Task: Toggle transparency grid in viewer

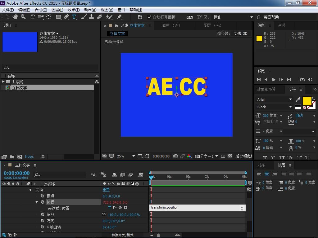Action: click(x=230, y=156)
